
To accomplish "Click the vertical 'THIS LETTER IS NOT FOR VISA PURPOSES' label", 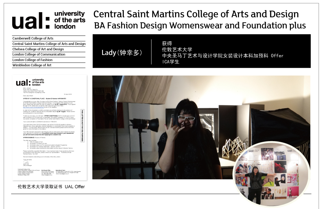I will [82, 126].
